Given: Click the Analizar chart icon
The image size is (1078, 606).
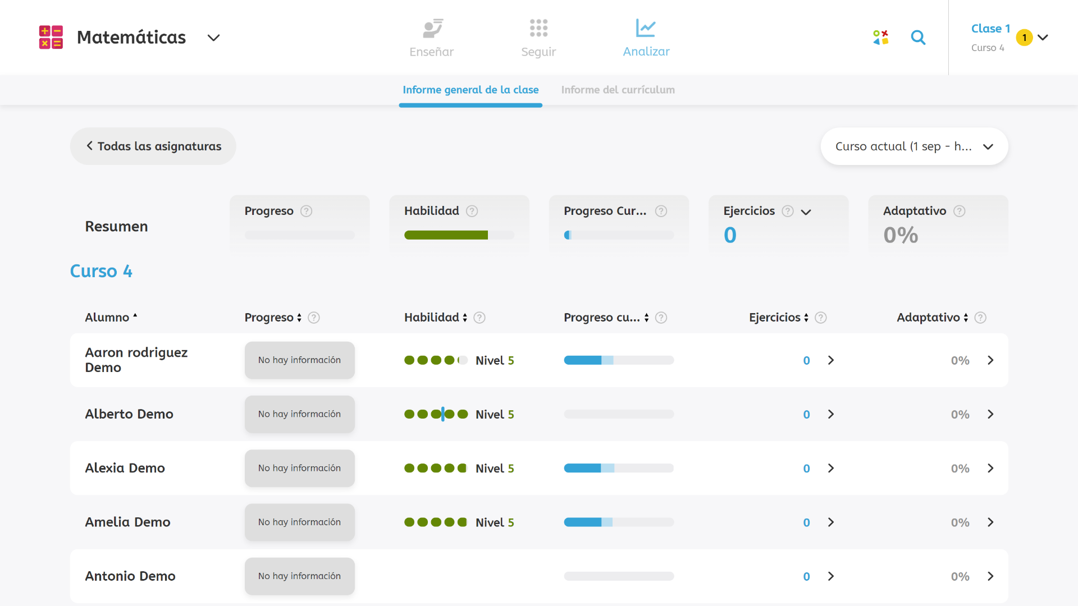Looking at the screenshot, I should (x=646, y=28).
